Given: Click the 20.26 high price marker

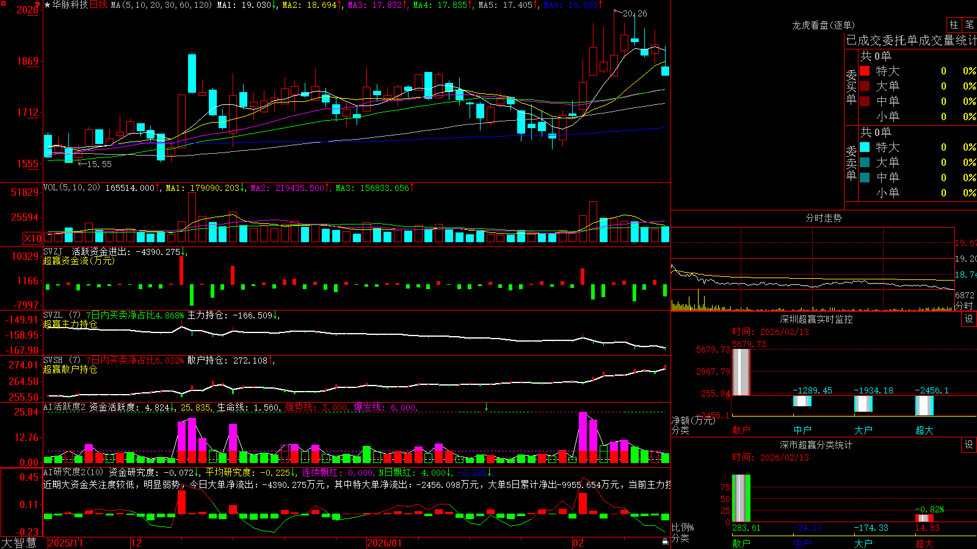Looking at the screenshot, I should pyautogui.click(x=635, y=13).
